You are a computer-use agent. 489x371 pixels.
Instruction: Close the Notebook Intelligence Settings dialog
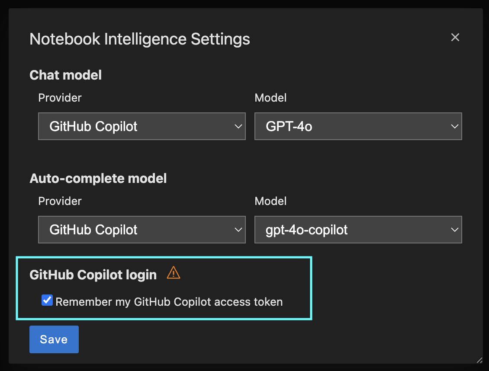point(455,37)
